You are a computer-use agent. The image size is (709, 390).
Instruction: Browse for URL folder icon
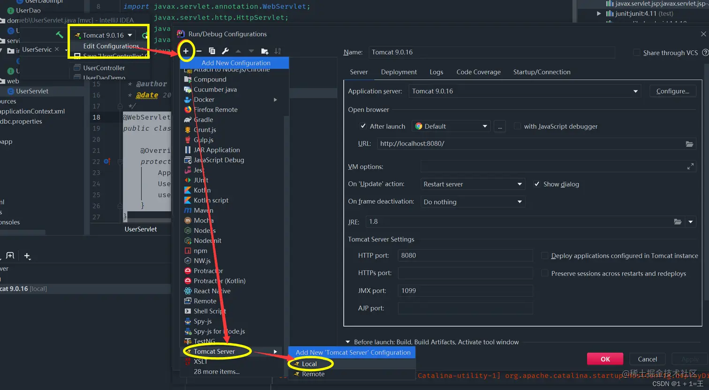click(x=689, y=144)
